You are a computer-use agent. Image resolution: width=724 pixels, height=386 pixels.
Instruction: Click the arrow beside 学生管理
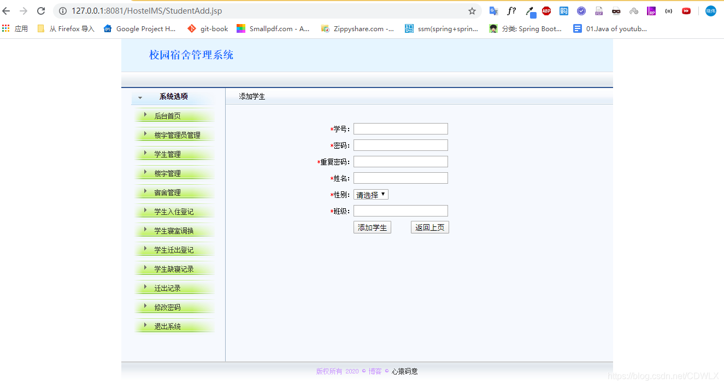coord(144,154)
